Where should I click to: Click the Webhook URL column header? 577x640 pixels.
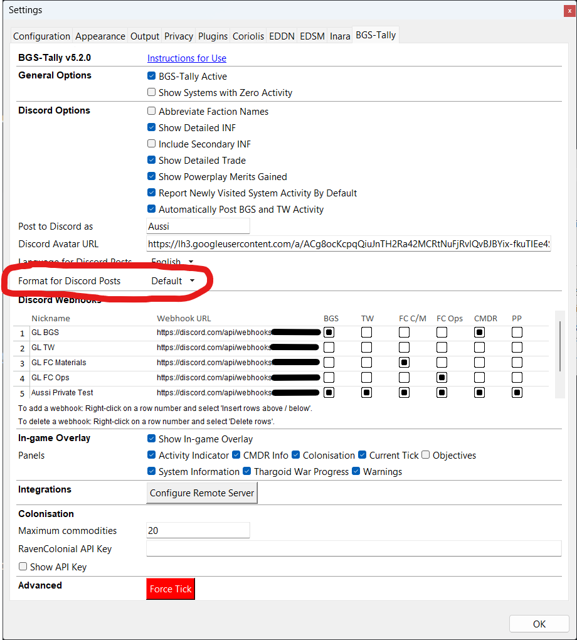click(x=184, y=318)
